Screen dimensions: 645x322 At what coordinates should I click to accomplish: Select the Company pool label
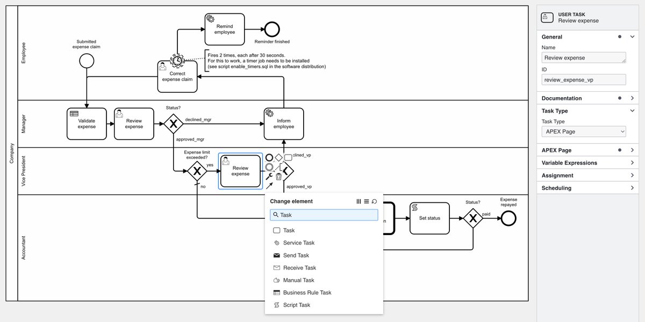(x=12, y=153)
